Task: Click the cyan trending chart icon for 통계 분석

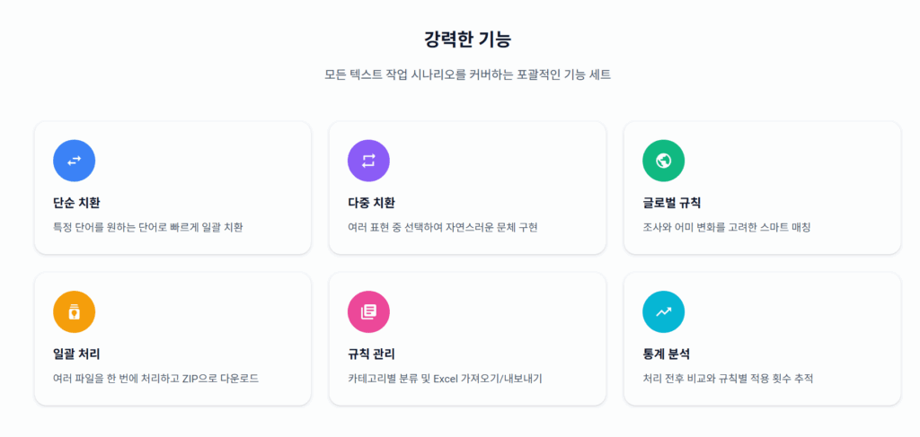Action: tap(663, 312)
